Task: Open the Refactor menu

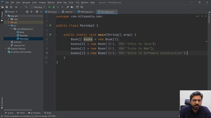Action: pyautogui.click(x=51, y=2)
